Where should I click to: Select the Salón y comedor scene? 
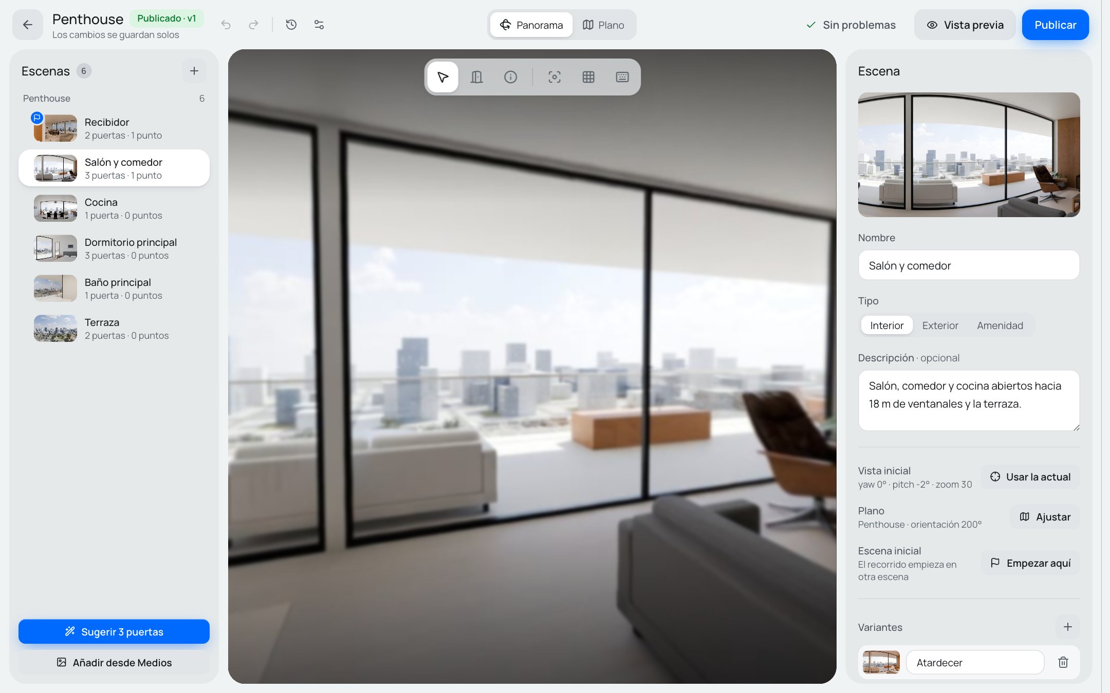coord(114,168)
